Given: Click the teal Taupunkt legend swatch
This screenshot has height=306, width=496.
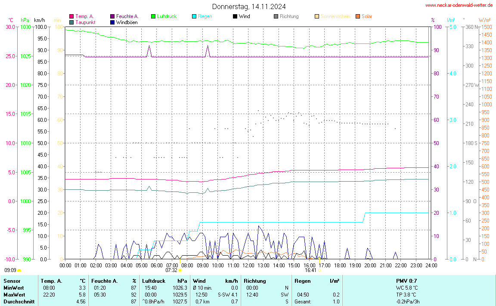Looking at the screenshot, I should (x=71, y=22).
